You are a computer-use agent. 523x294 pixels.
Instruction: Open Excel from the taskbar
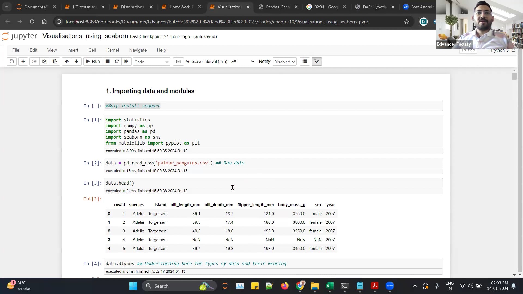tap(330, 286)
